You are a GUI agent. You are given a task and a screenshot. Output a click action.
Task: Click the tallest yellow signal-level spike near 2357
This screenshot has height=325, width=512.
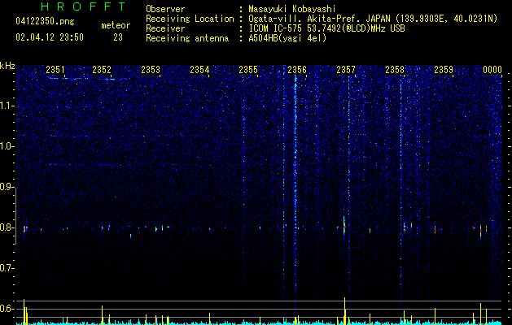[344, 311]
